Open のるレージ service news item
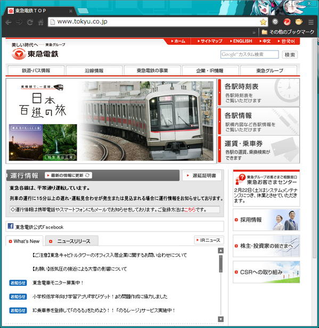 pyautogui.click(x=104, y=310)
